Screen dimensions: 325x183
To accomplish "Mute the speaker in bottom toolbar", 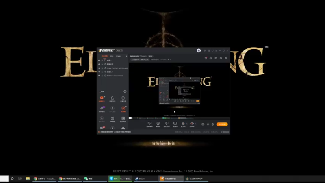I will point(192,124).
